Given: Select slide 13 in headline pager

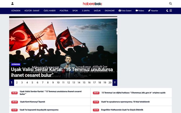Looking at the screenshot, I should coord(74,83).
